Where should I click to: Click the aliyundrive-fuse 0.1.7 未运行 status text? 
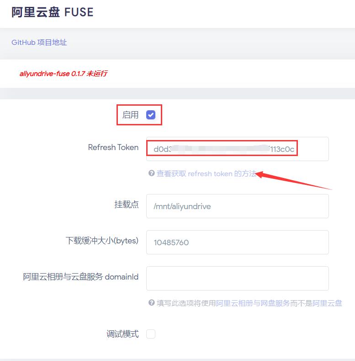tap(64, 74)
